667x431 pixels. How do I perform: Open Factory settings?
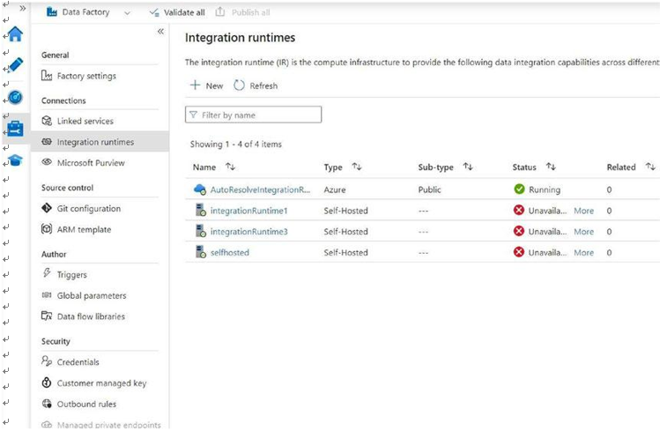[86, 76]
